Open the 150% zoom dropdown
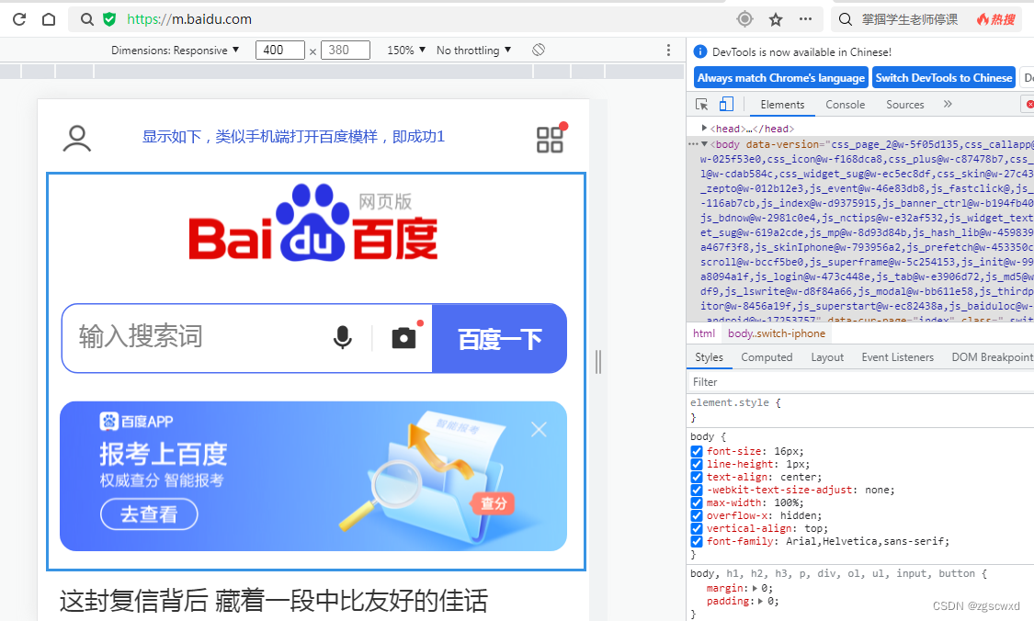Viewport: 1034px width, 621px height. coord(406,51)
